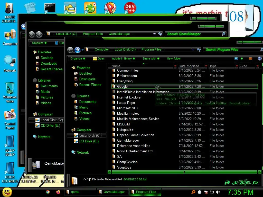Click the change view icon in toolbar
The image size is (263, 197).
pos(236,58)
